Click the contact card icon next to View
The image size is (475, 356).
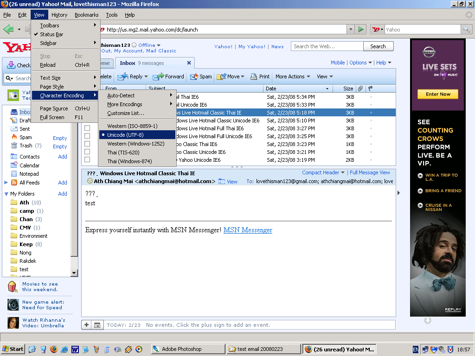222,182
